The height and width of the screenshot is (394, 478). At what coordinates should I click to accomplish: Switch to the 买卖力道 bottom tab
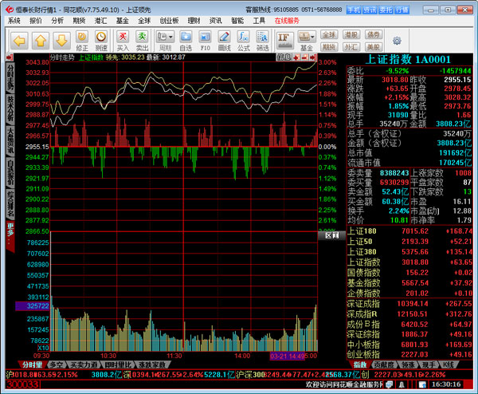pyautogui.click(x=84, y=364)
